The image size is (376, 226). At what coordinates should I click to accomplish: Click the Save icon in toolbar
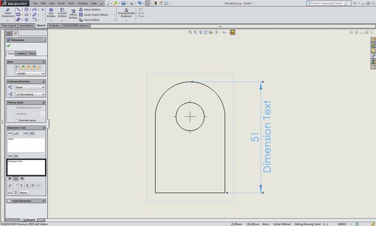pos(123,3)
